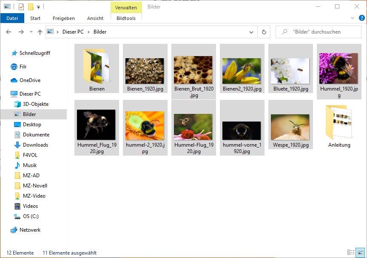Select the Bienen2_1920.jpg thumbnail
The width and height of the screenshot is (367, 258).
pyautogui.click(x=242, y=68)
